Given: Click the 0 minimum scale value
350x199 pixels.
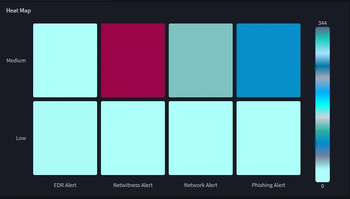Looking at the screenshot, I should pyautogui.click(x=323, y=187).
